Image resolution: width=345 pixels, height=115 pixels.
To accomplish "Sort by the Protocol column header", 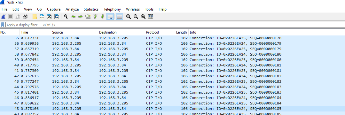I will [x=160, y=32].
